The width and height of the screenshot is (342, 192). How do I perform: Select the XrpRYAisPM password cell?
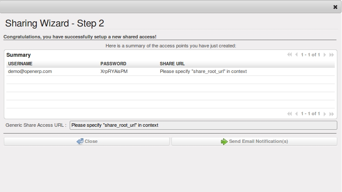coord(114,72)
